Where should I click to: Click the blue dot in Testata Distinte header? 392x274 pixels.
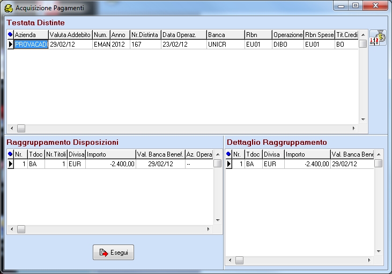click(10, 34)
